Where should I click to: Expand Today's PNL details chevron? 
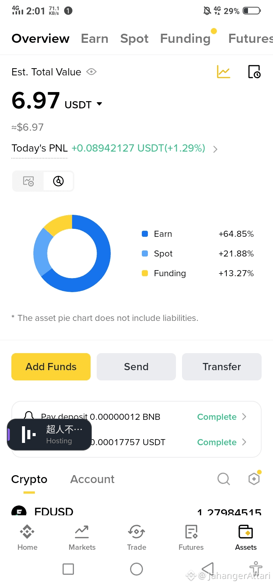(215, 149)
